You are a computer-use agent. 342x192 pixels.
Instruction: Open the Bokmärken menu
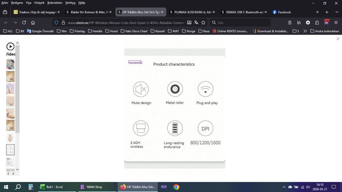55,3
